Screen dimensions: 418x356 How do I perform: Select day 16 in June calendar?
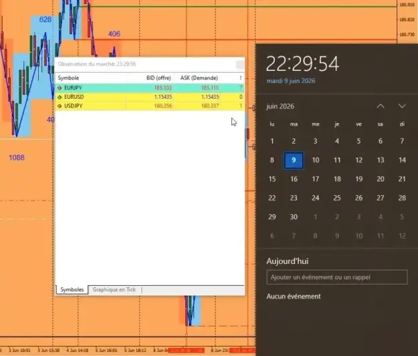(x=294, y=179)
